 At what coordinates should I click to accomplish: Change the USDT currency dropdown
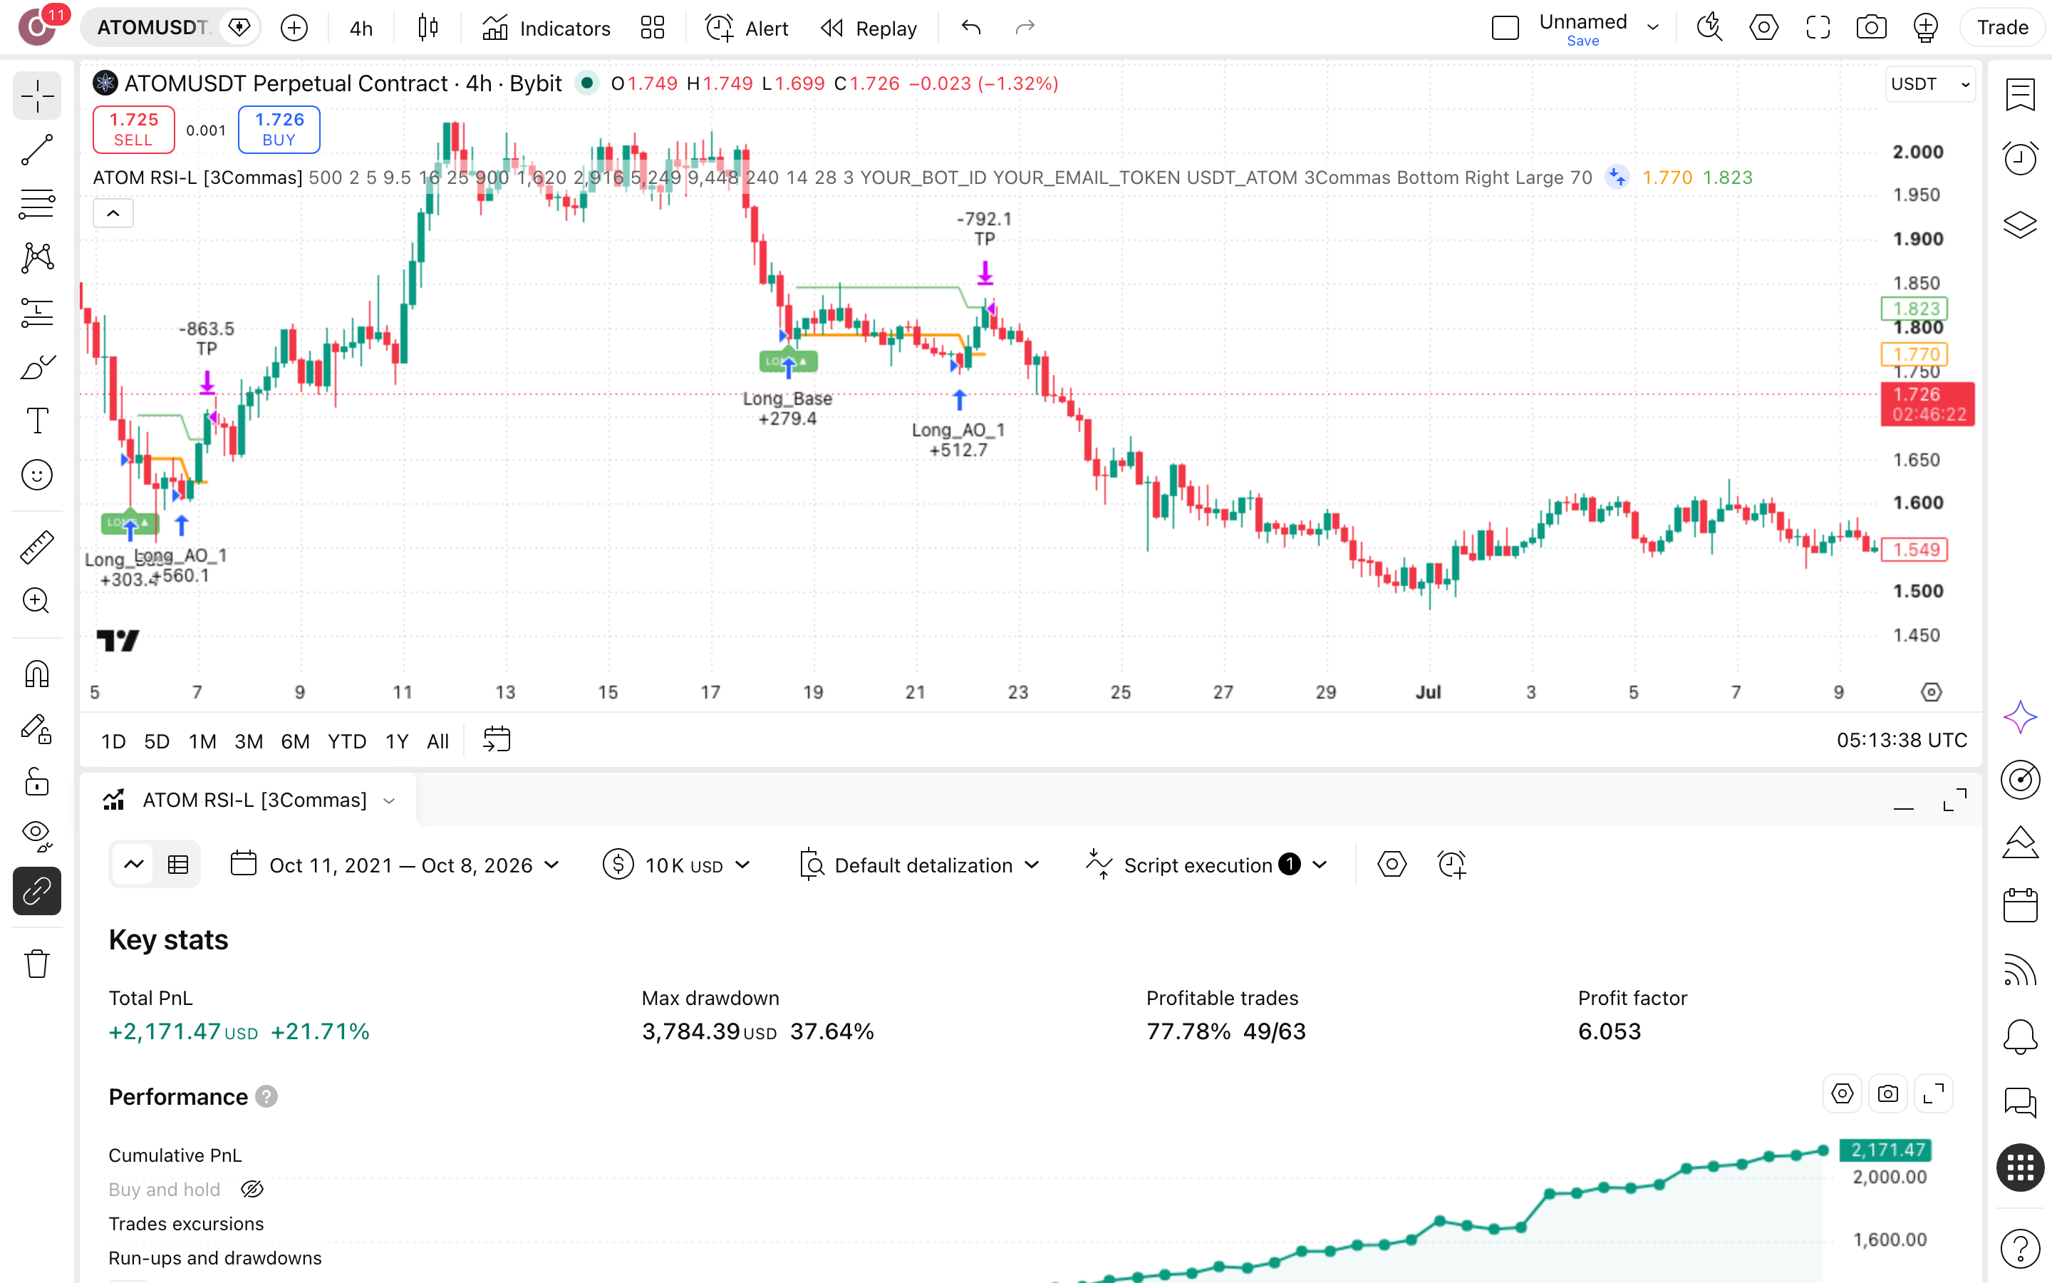(1930, 84)
